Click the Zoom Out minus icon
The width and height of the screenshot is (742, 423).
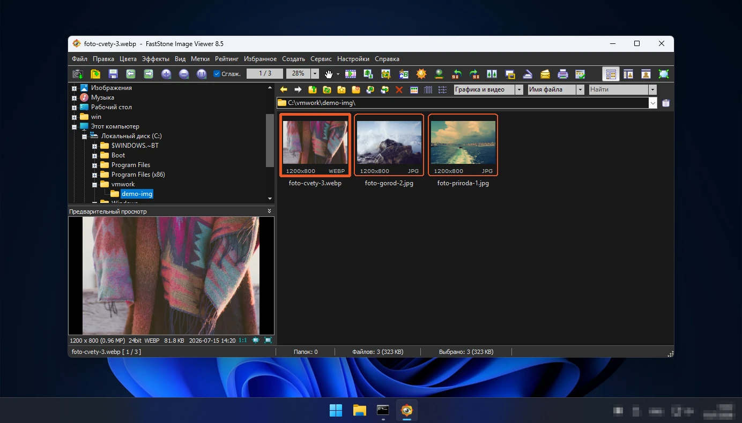tap(184, 74)
